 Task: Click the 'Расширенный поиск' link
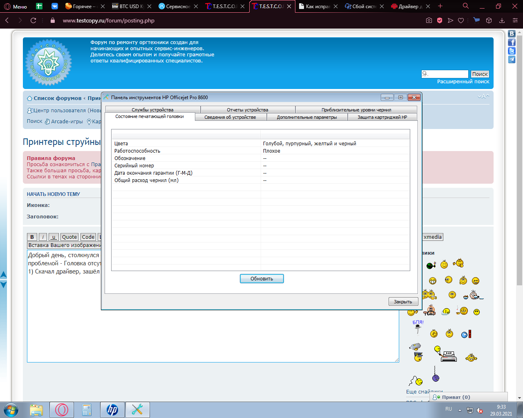point(463,82)
